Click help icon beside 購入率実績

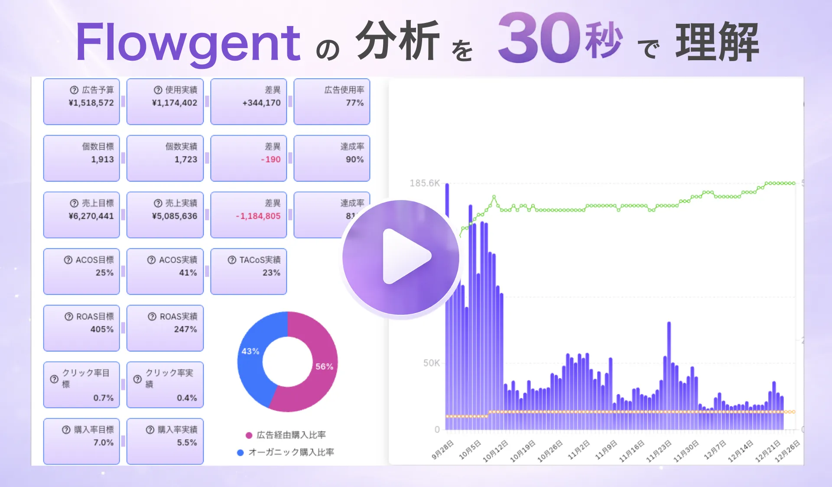click(150, 430)
